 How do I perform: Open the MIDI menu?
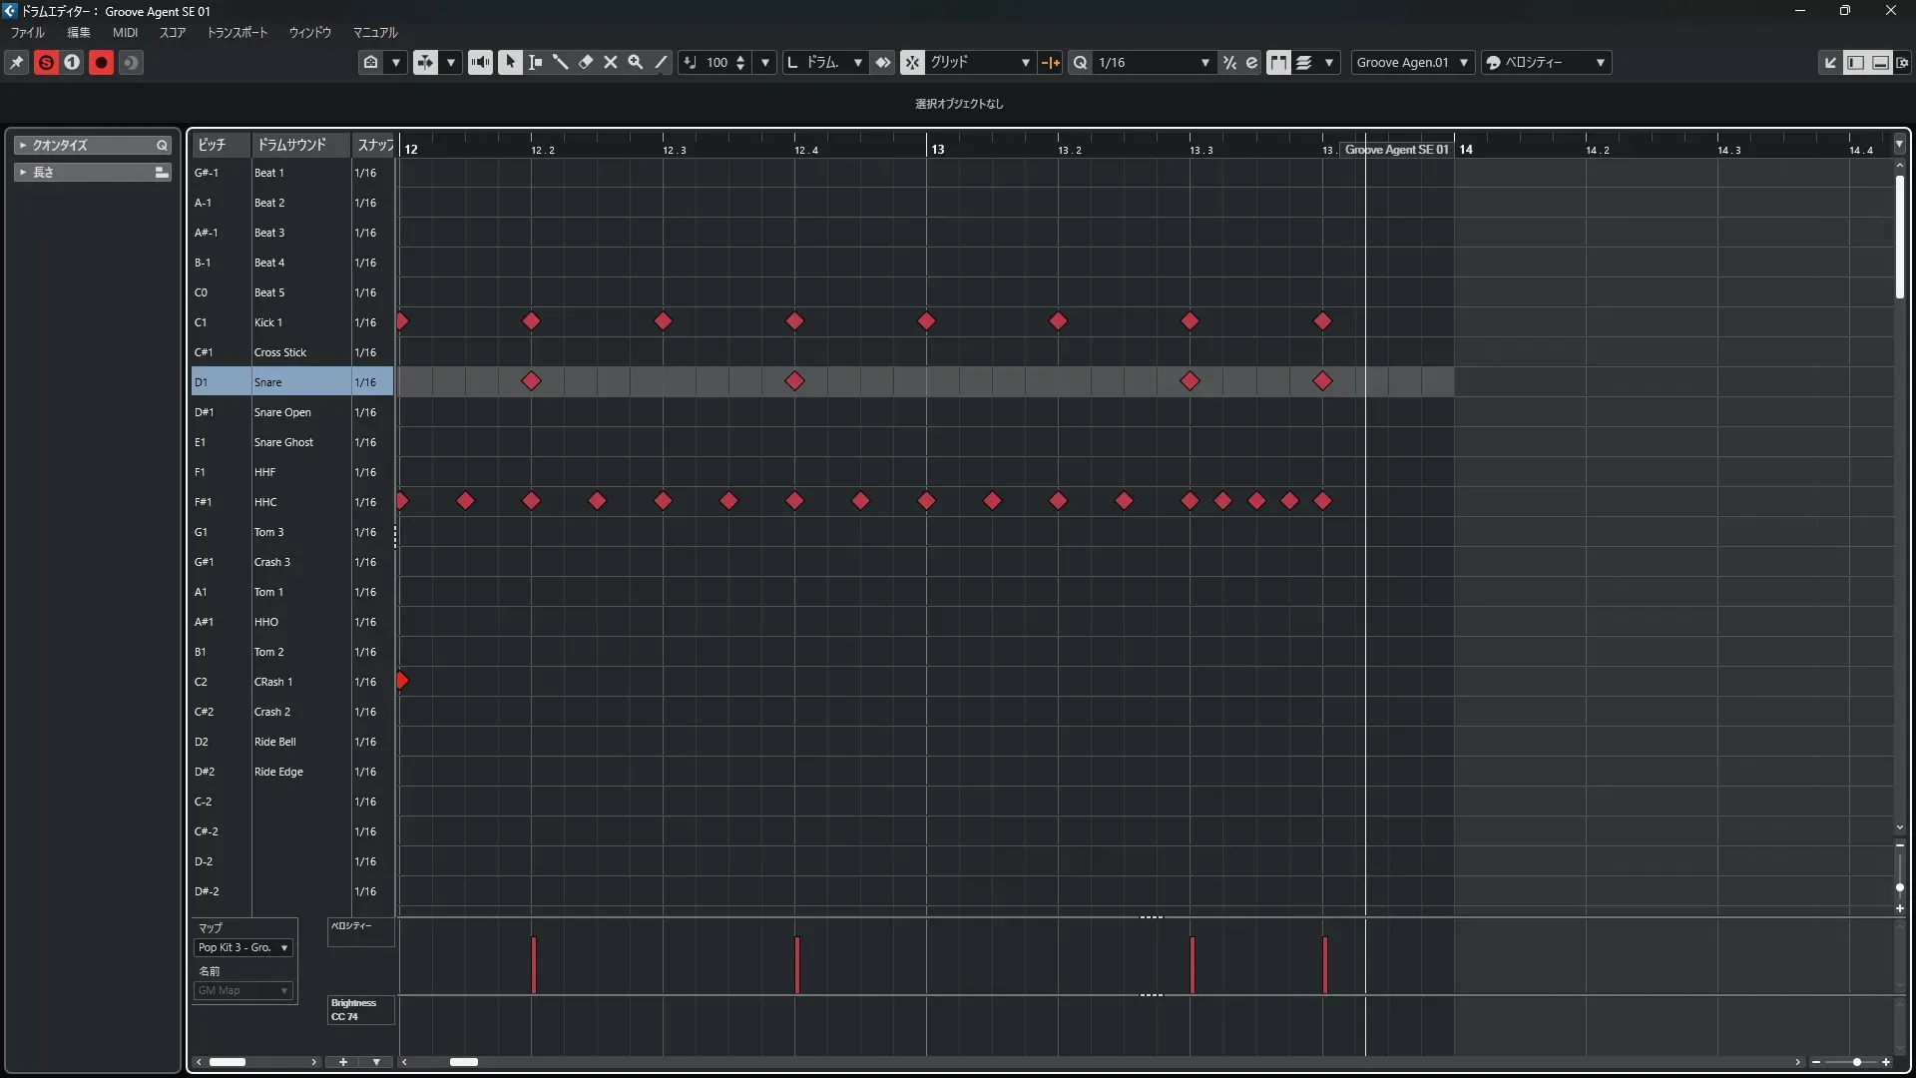click(125, 32)
